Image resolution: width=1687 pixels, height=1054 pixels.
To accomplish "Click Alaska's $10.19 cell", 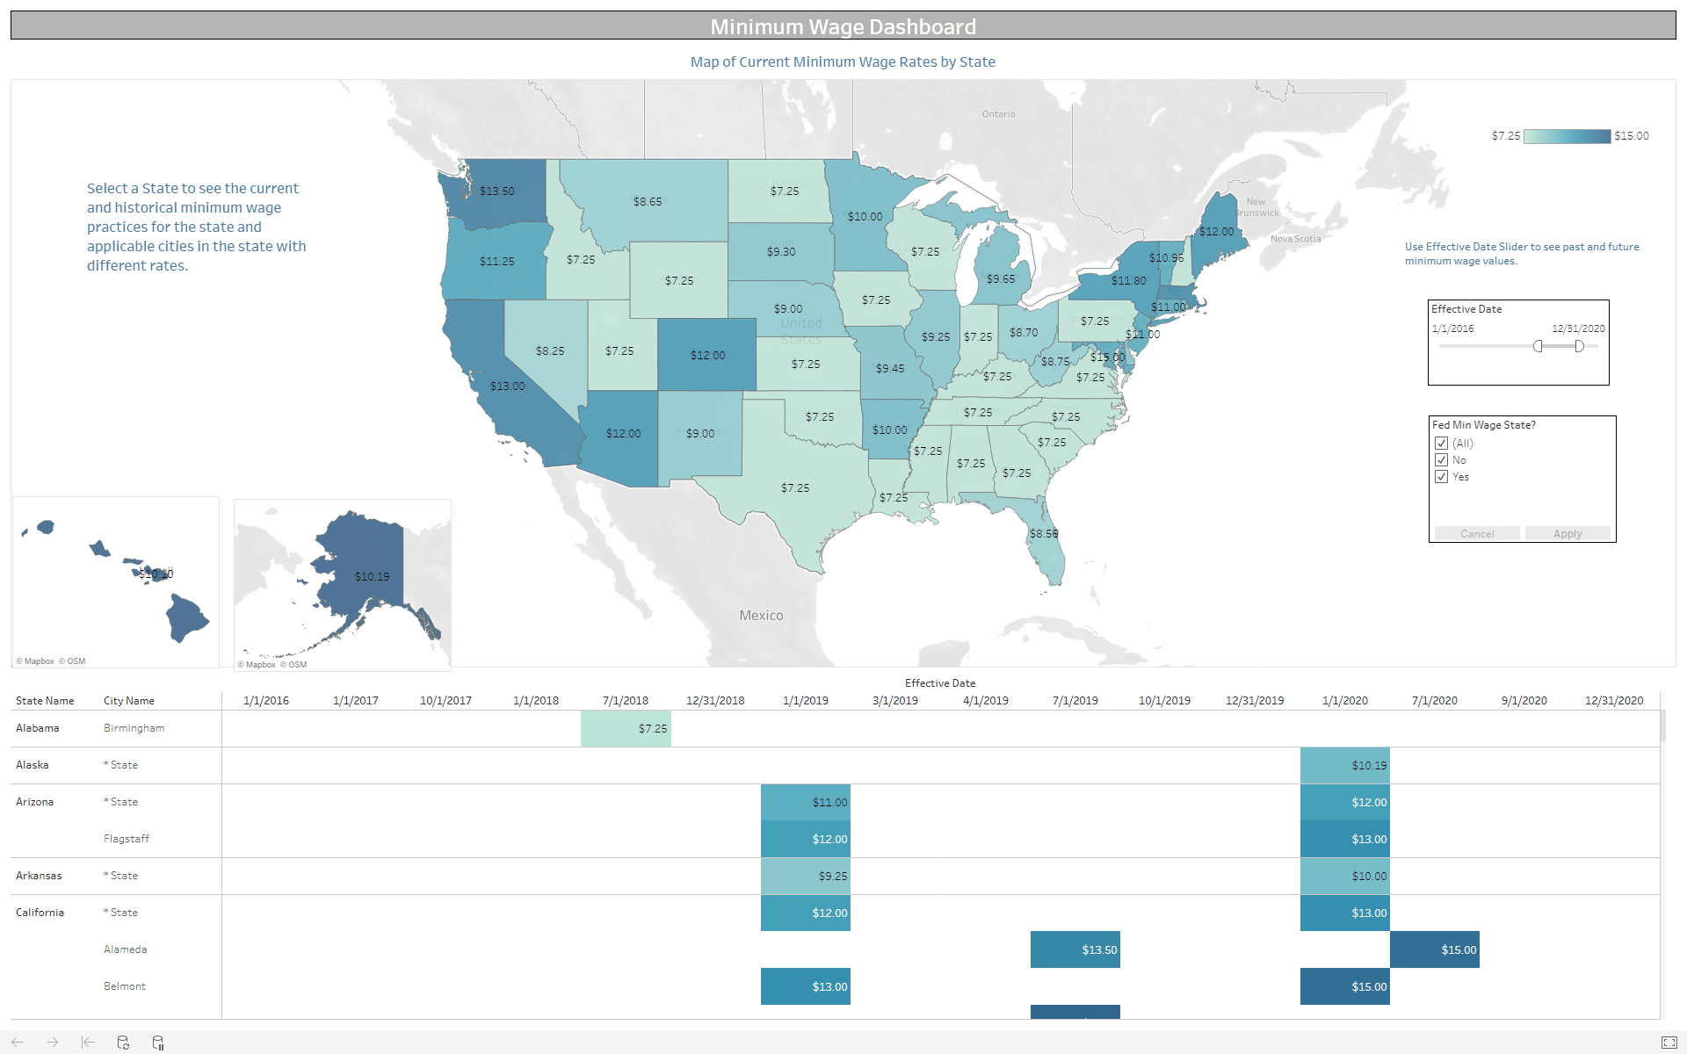I will point(1345,766).
